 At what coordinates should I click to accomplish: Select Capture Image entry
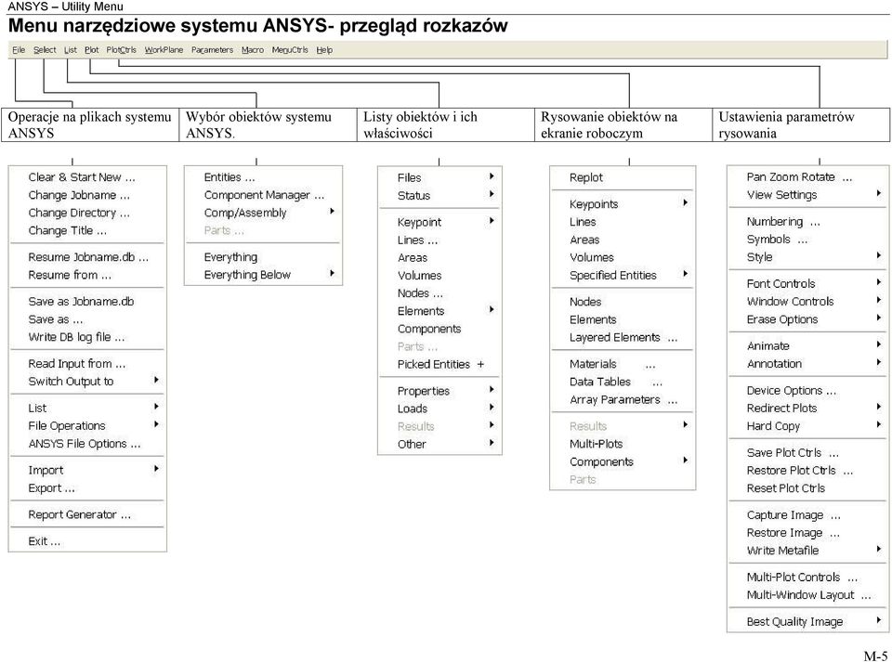coord(807,514)
